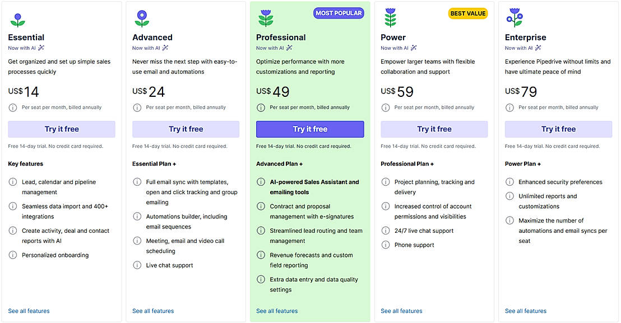
Task: Click the Essential plan flower icon
Action: point(18,20)
